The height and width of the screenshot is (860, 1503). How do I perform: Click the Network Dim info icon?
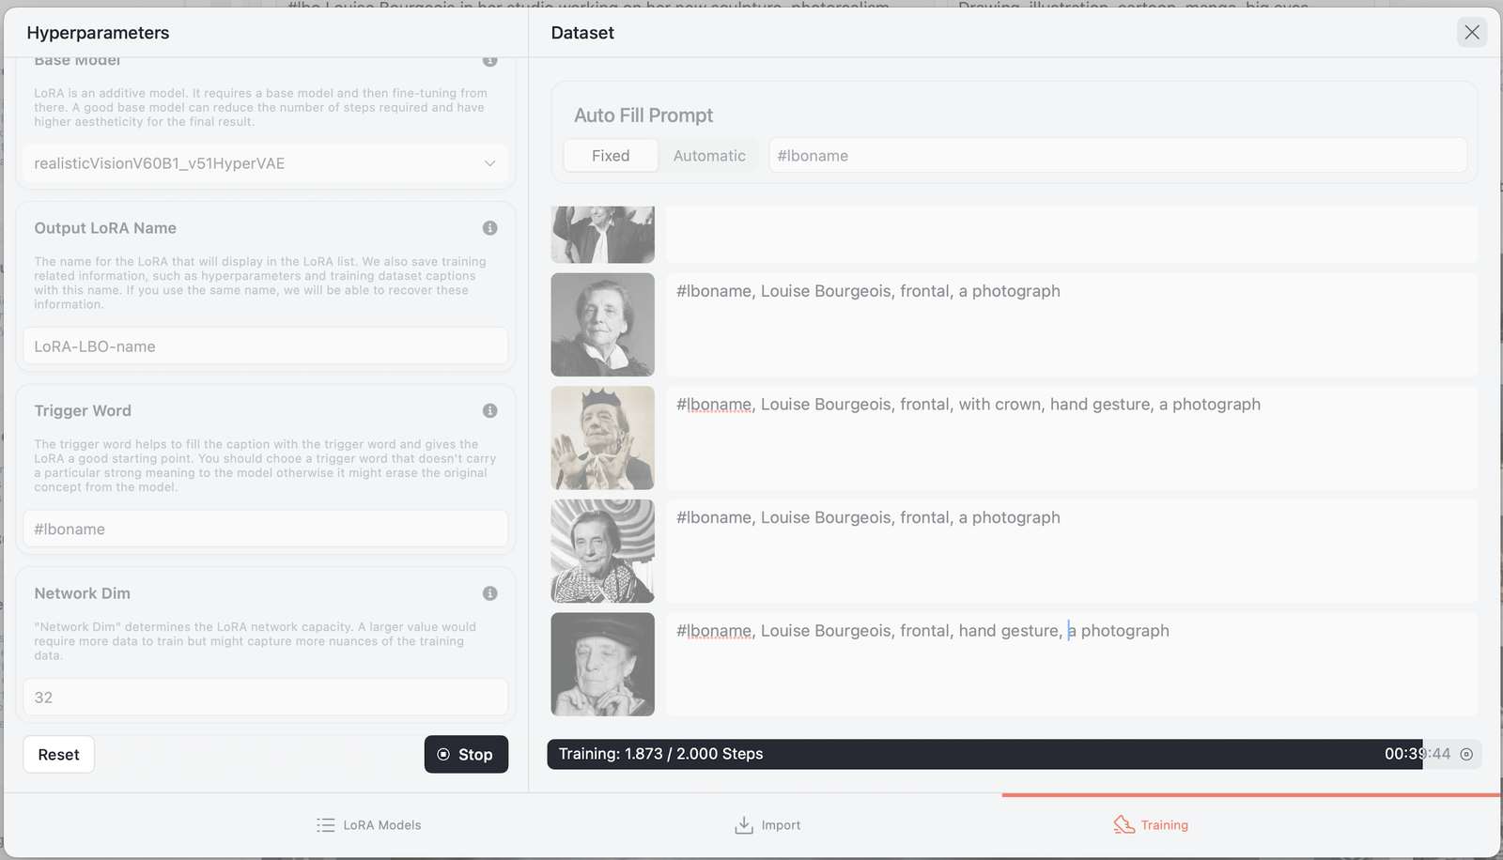click(489, 593)
